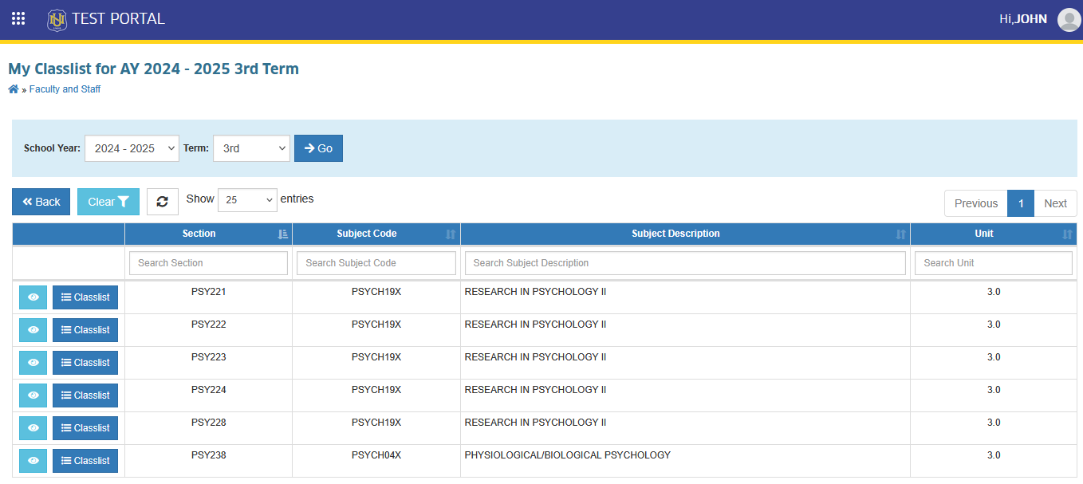
Task: Click the Go button
Action: pyautogui.click(x=318, y=148)
